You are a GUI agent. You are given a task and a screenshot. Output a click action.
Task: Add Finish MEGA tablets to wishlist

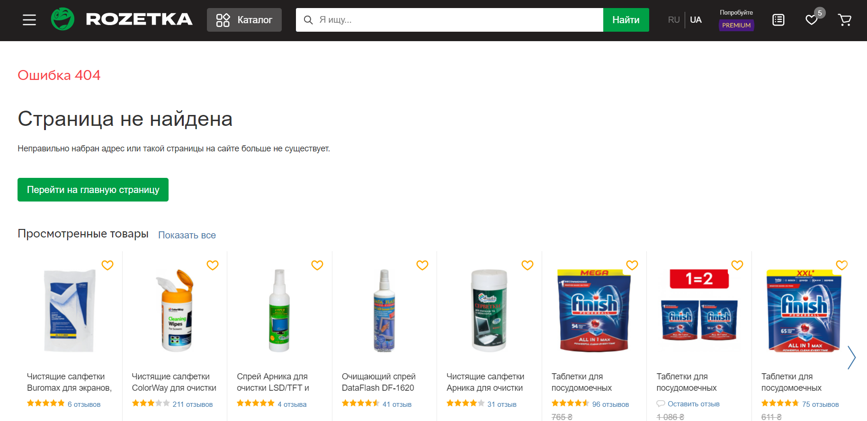pos(632,265)
